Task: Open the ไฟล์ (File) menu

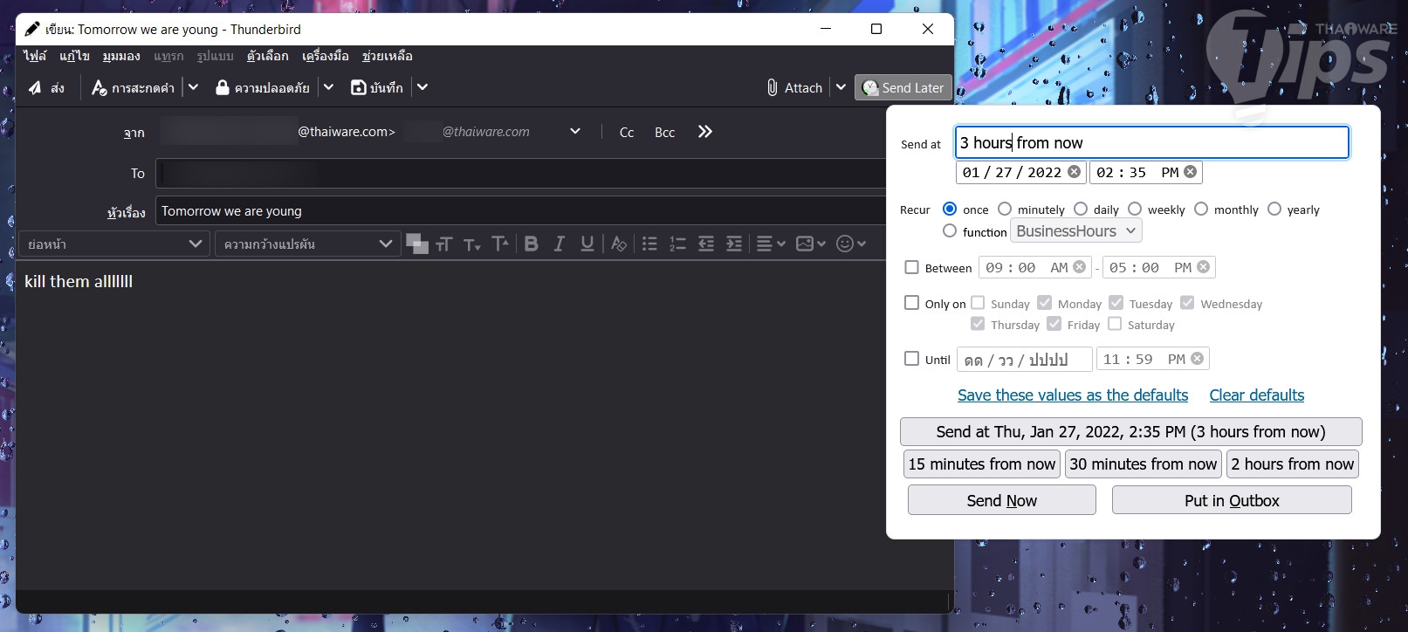Action: coord(35,56)
